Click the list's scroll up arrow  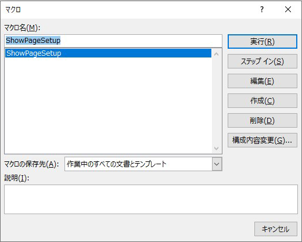[x=217, y=54]
